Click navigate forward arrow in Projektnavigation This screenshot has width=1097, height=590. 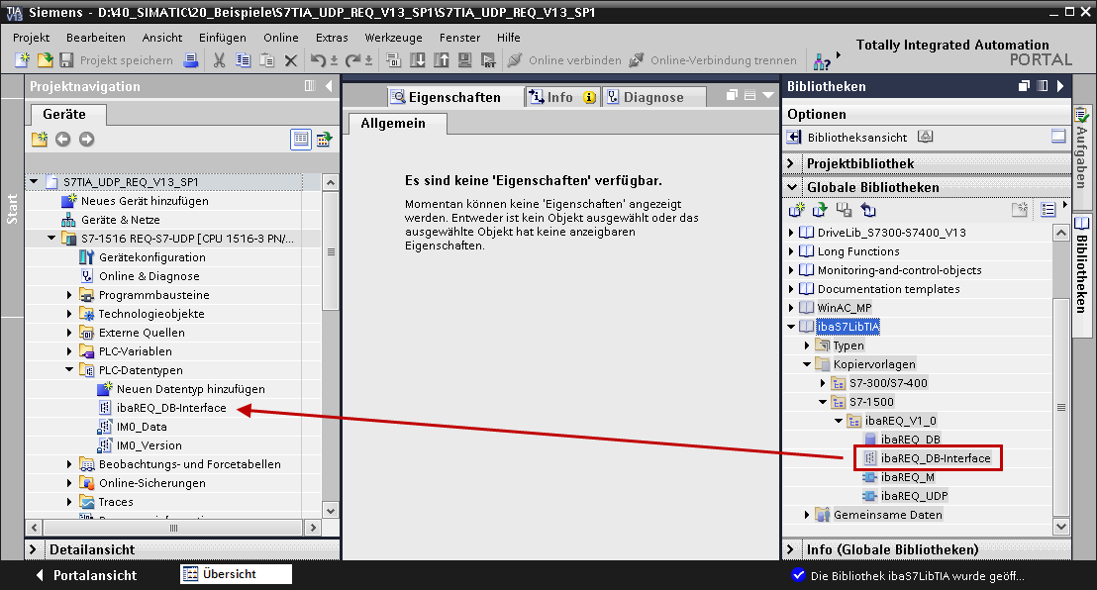click(x=86, y=140)
